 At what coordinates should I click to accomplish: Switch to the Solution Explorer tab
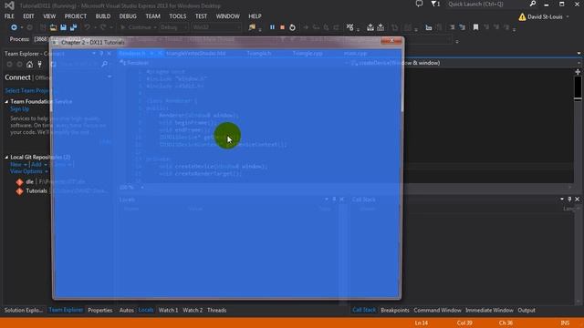click(x=24, y=310)
